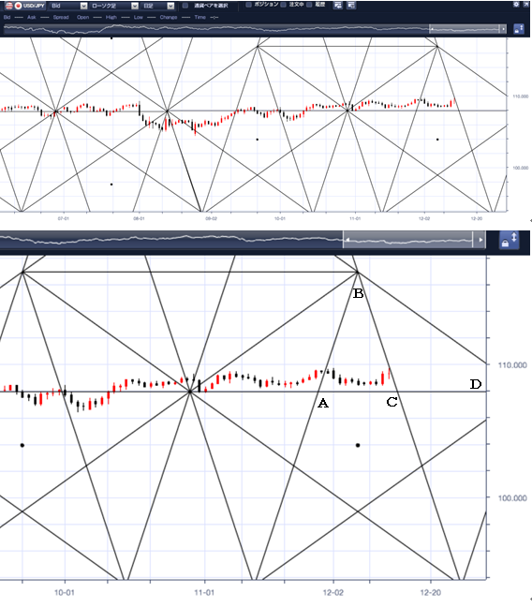Click right arrow of upper overview scrollbar
This screenshot has width=532, height=607.
[x=503, y=29]
